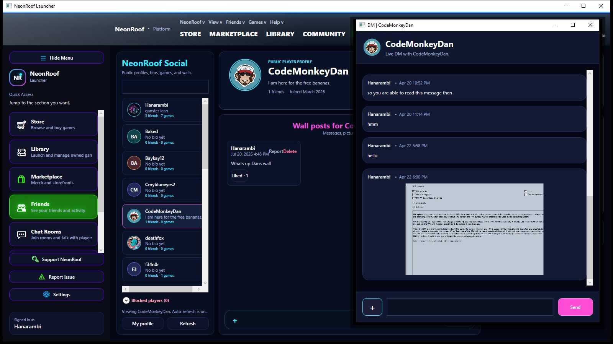Image resolution: width=613 pixels, height=344 pixels.
Task: Switch to the MARKETPLACE tab
Action: tap(233, 34)
